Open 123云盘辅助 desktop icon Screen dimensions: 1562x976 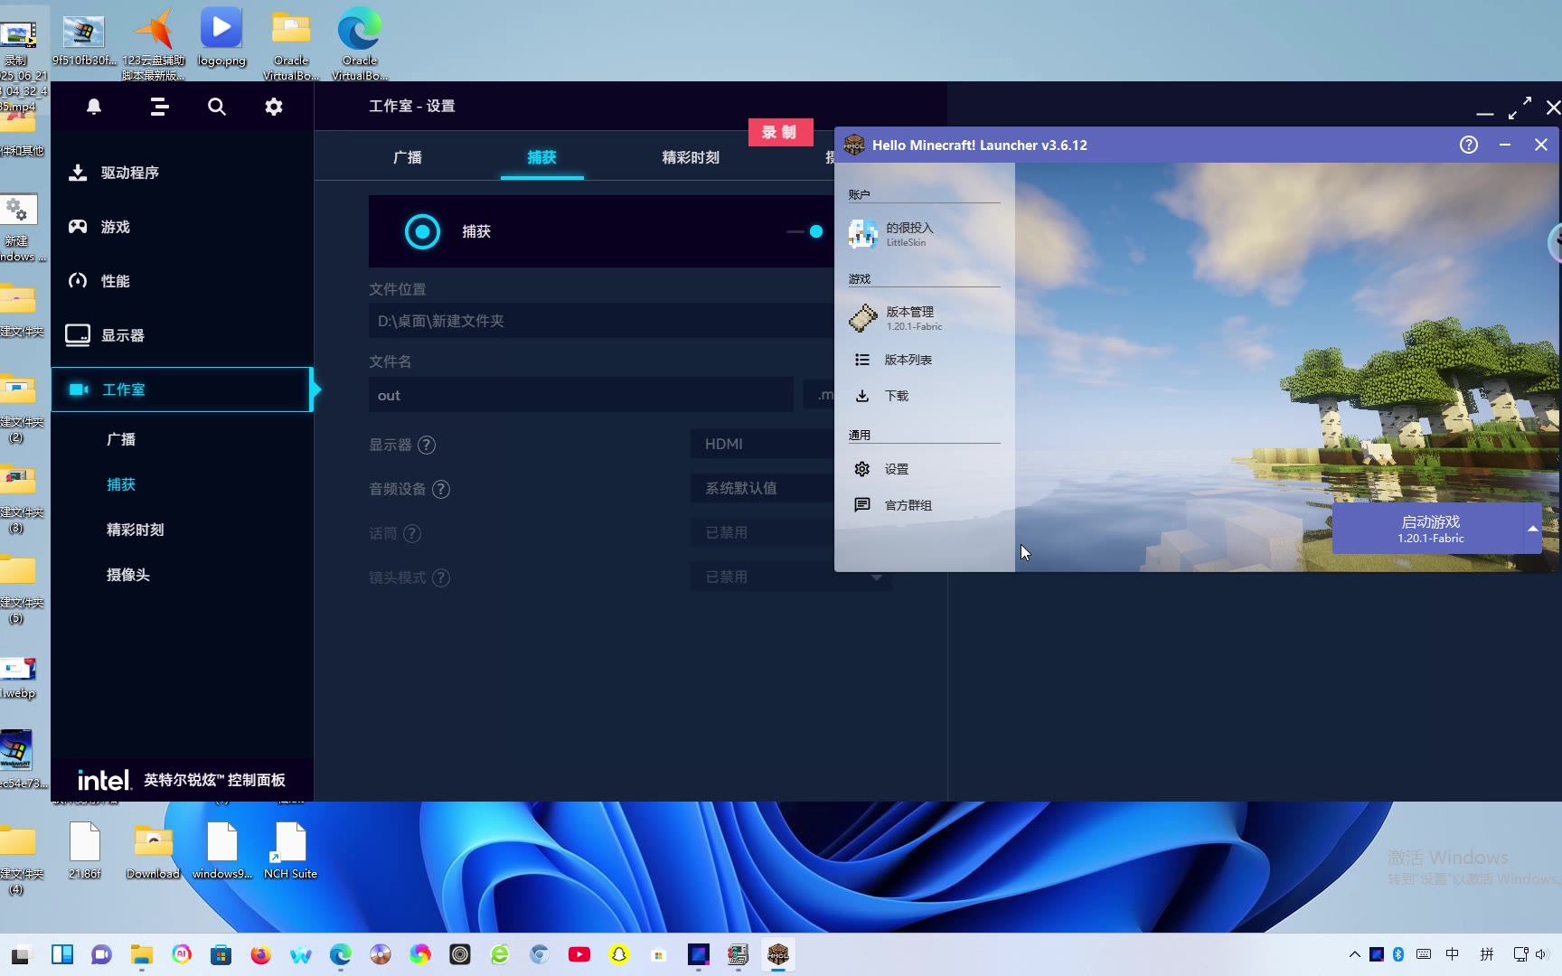point(154,42)
